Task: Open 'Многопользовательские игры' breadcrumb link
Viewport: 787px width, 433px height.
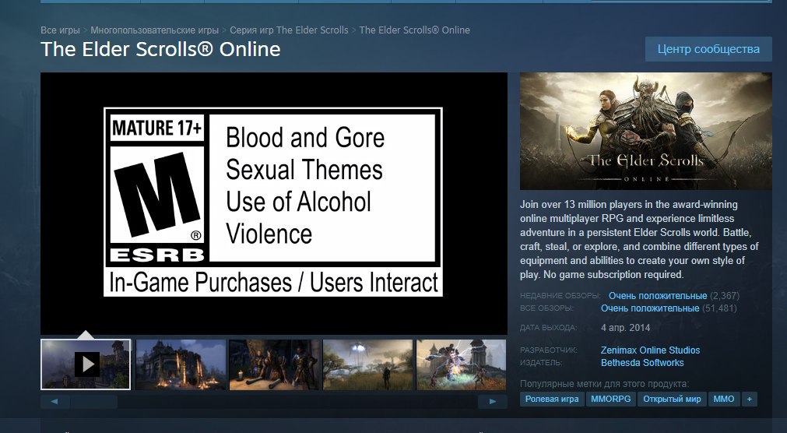Action: (x=155, y=30)
